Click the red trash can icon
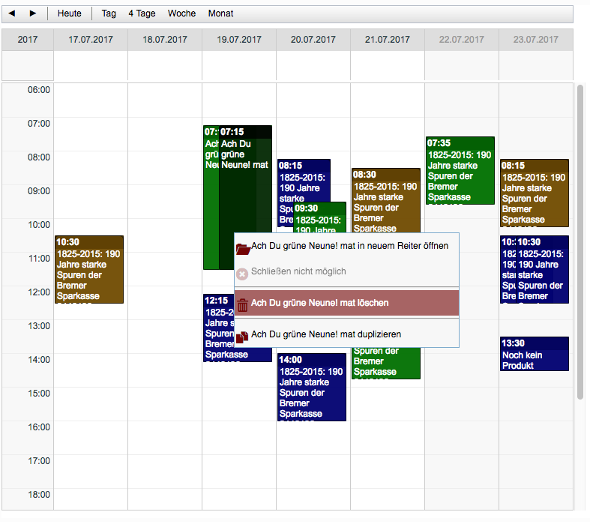 point(242,304)
